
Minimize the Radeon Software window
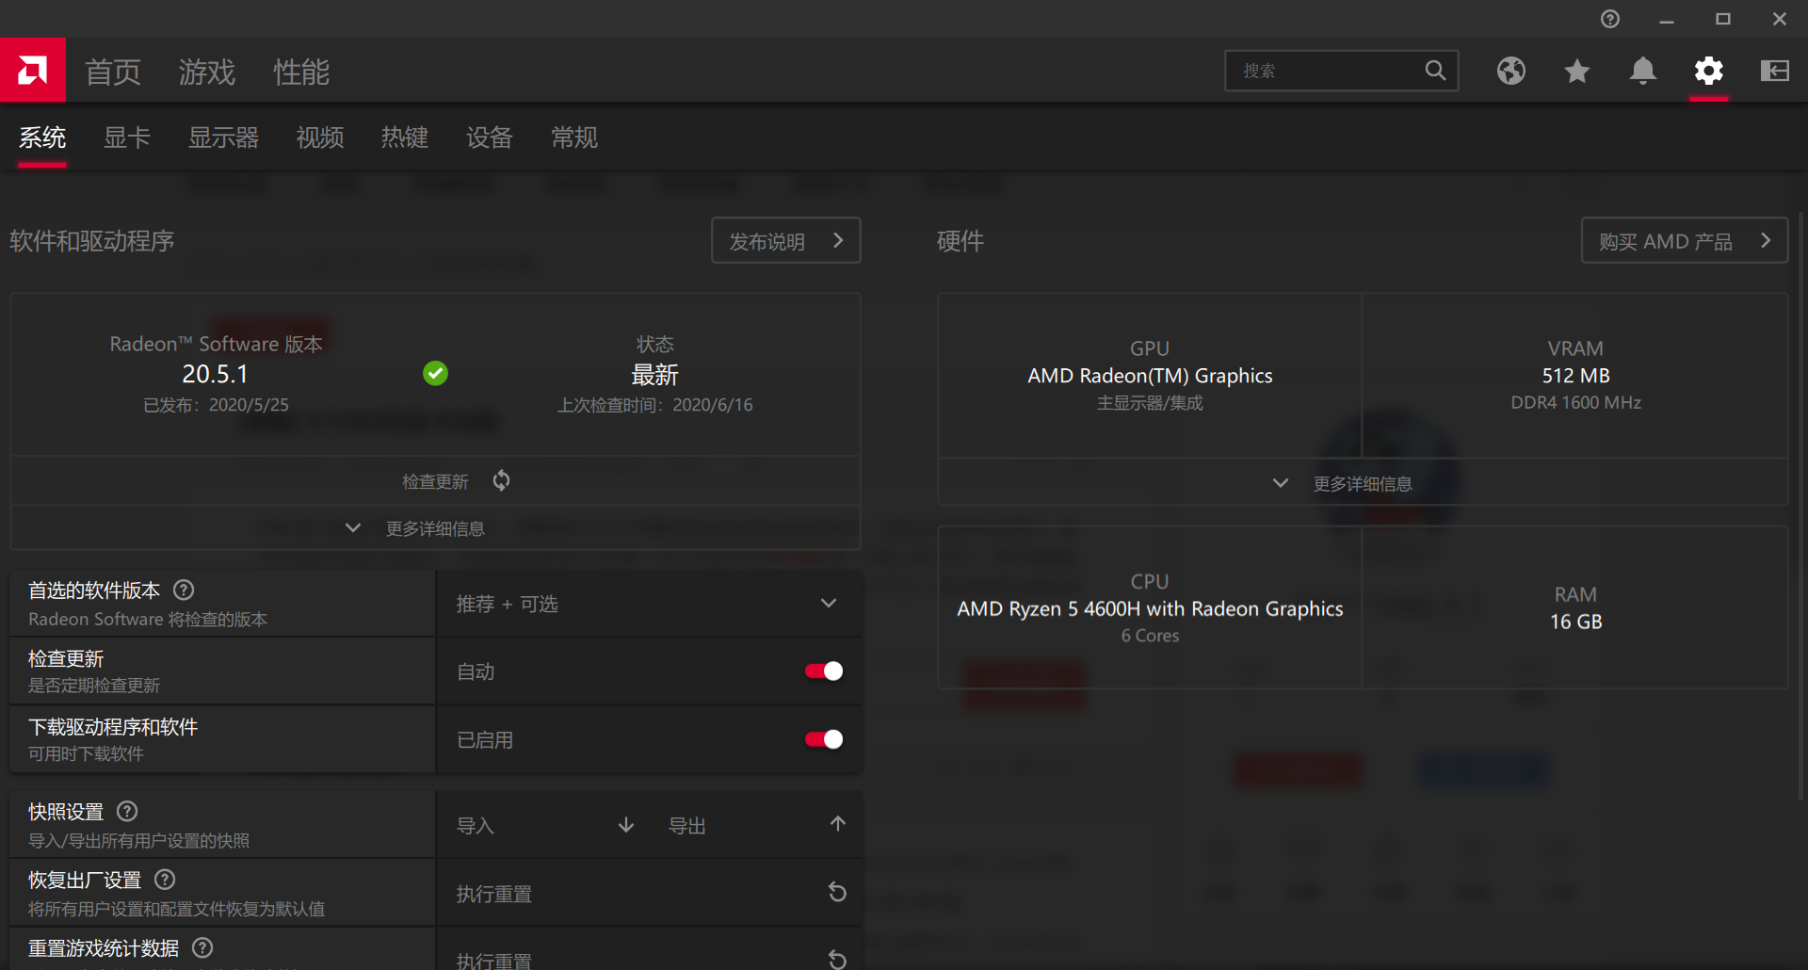click(1667, 19)
